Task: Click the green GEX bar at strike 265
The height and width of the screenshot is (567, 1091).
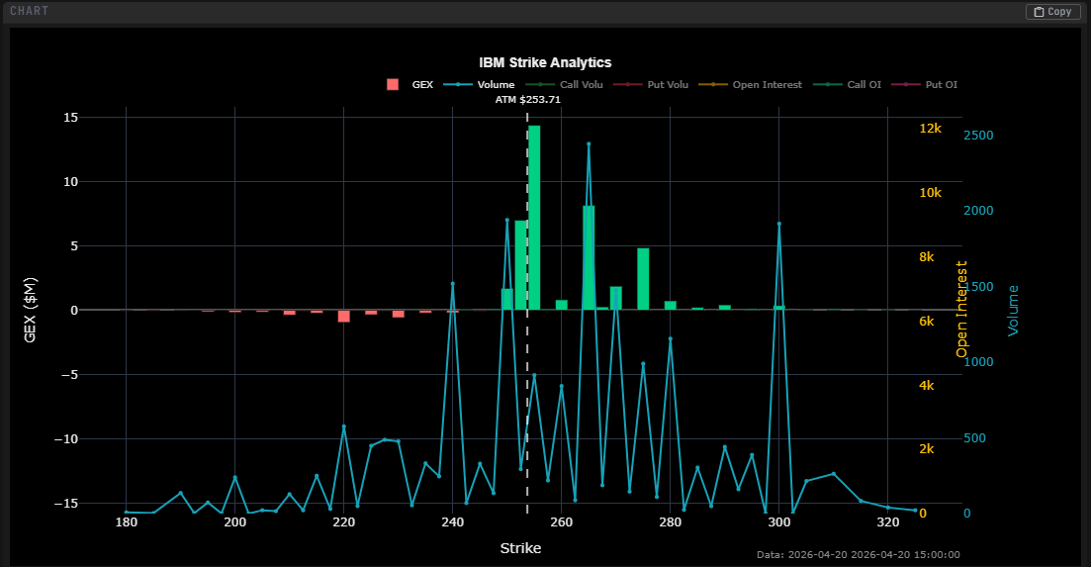Action: pos(589,258)
